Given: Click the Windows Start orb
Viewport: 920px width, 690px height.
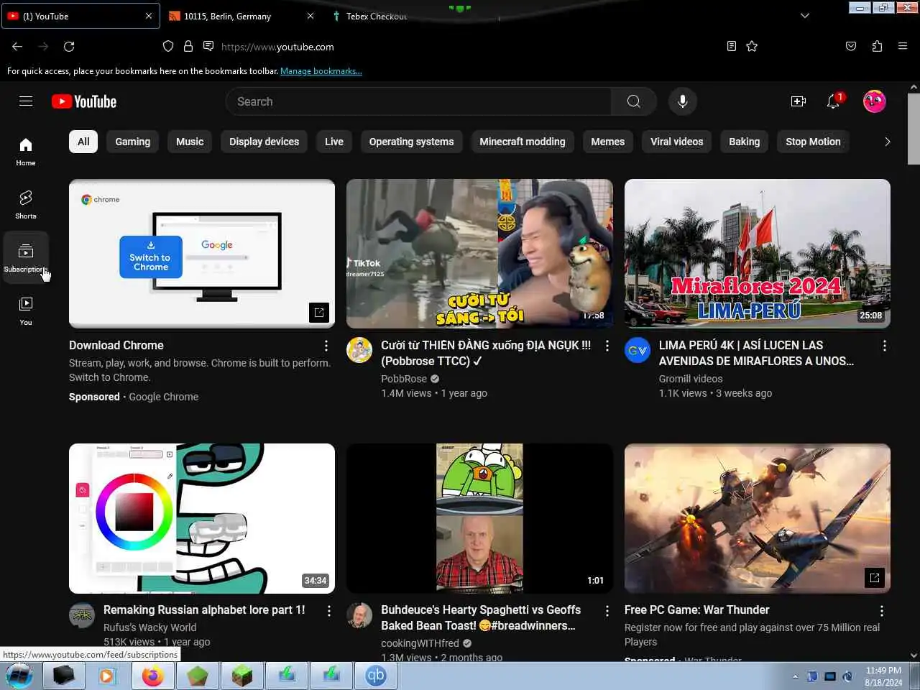Looking at the screenshot, I should pos(19,676).
